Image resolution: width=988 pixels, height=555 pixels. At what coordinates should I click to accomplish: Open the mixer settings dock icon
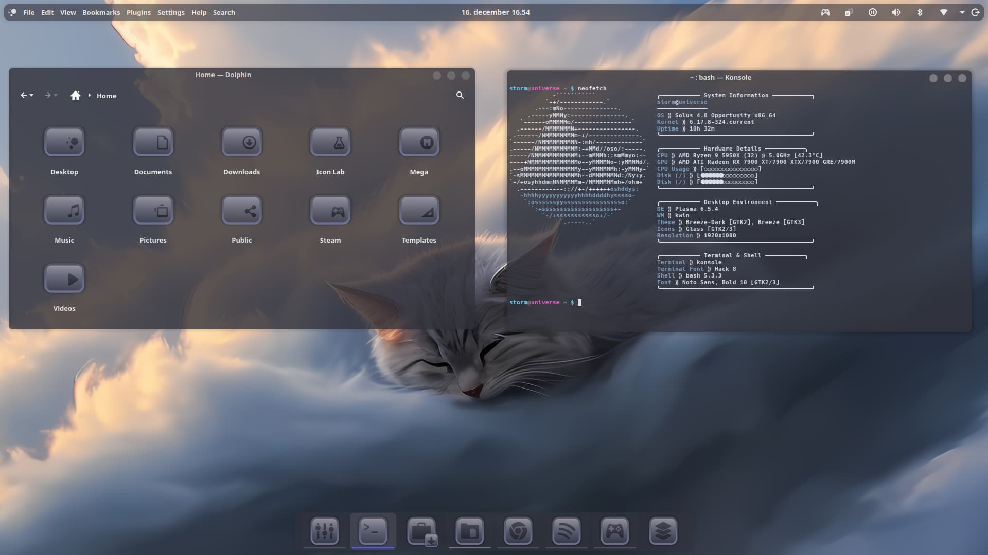pos(324,530)
